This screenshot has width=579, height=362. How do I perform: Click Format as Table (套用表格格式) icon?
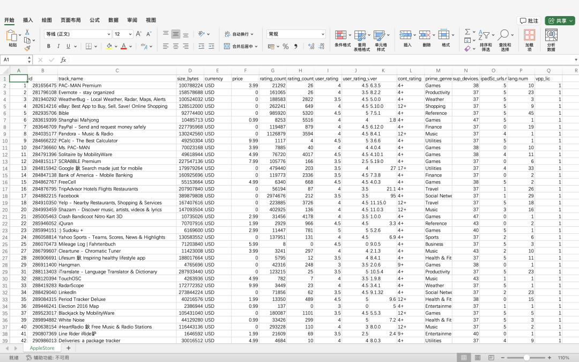[x=360, y=35]
